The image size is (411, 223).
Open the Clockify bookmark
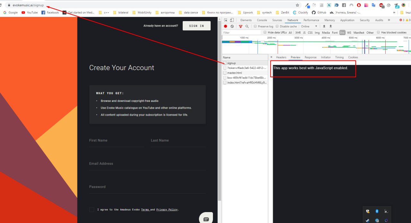pos(300,12)
